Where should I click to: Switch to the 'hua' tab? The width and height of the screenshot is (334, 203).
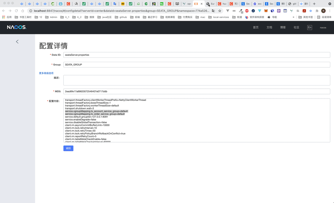click(222, 4)
